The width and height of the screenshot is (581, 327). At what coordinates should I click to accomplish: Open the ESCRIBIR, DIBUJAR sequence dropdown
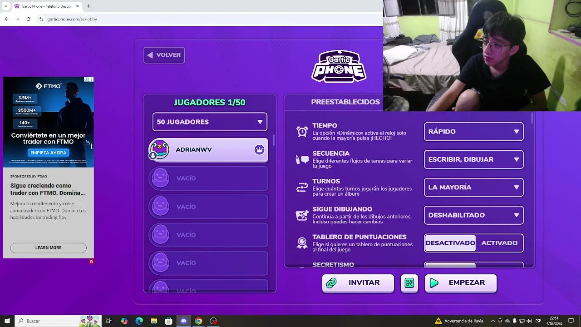473,159
